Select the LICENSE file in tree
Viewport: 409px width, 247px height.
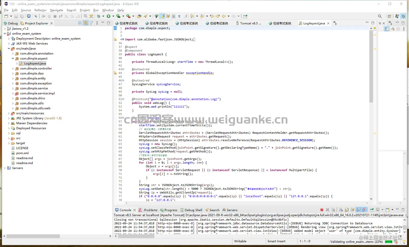(22, 148)
